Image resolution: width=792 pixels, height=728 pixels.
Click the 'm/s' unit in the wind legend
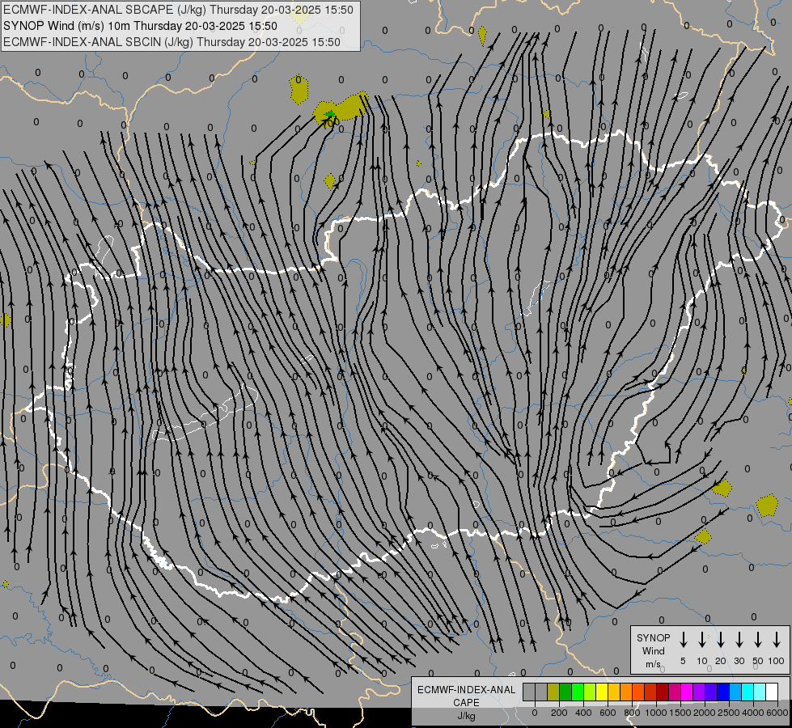(x=653, y=664)
